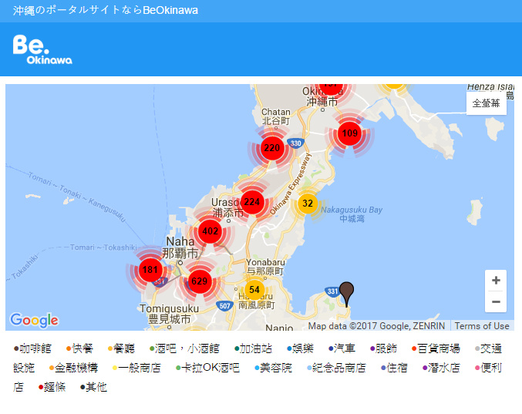
Task: Click the 咖啡館 legend color dot
Action: tap(16, 348)
